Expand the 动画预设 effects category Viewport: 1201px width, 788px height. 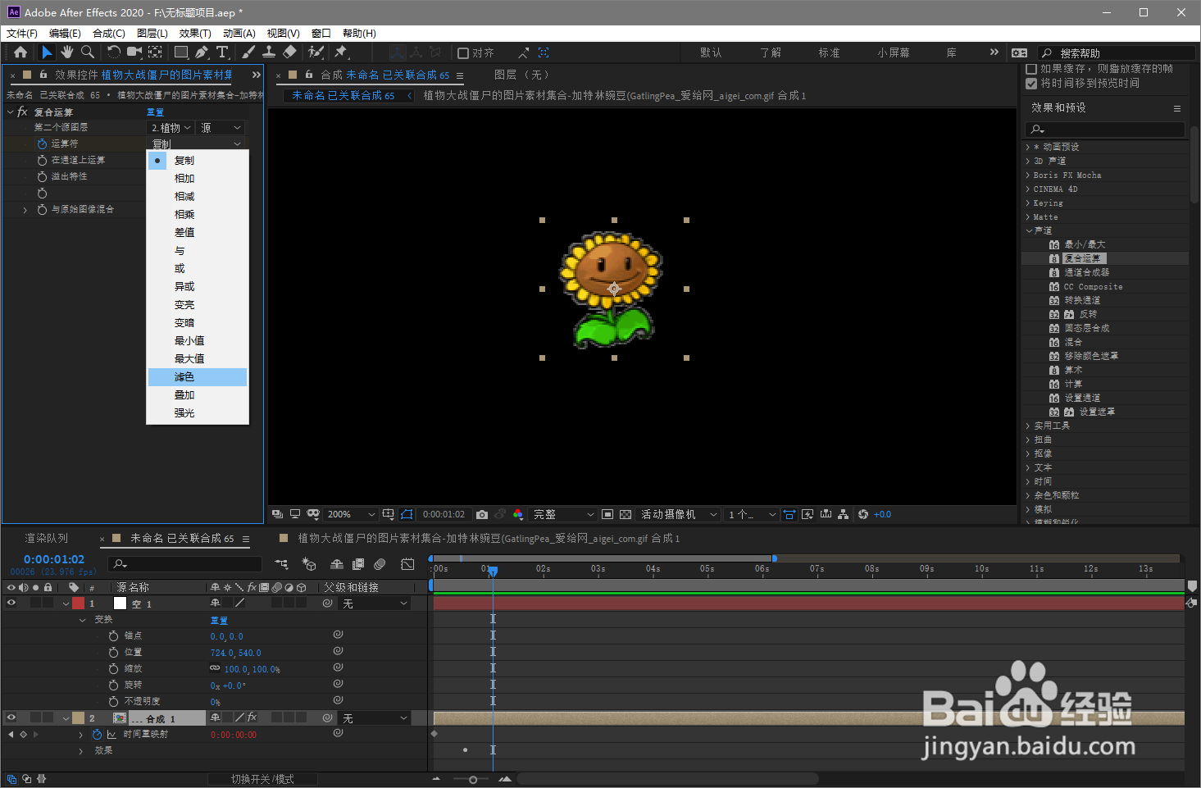click(1028, 148)
